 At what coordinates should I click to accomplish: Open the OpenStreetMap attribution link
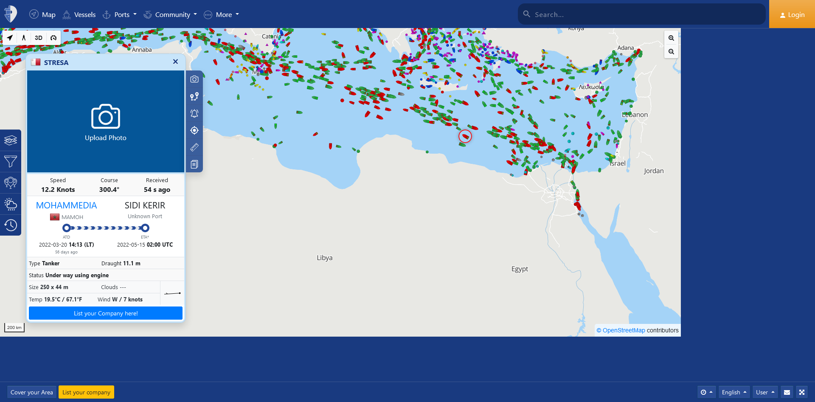click(624, 330)
